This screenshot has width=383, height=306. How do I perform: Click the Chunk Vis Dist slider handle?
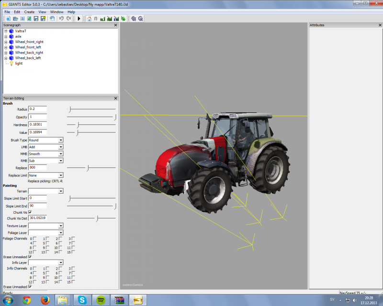click(x=97, y=219)
